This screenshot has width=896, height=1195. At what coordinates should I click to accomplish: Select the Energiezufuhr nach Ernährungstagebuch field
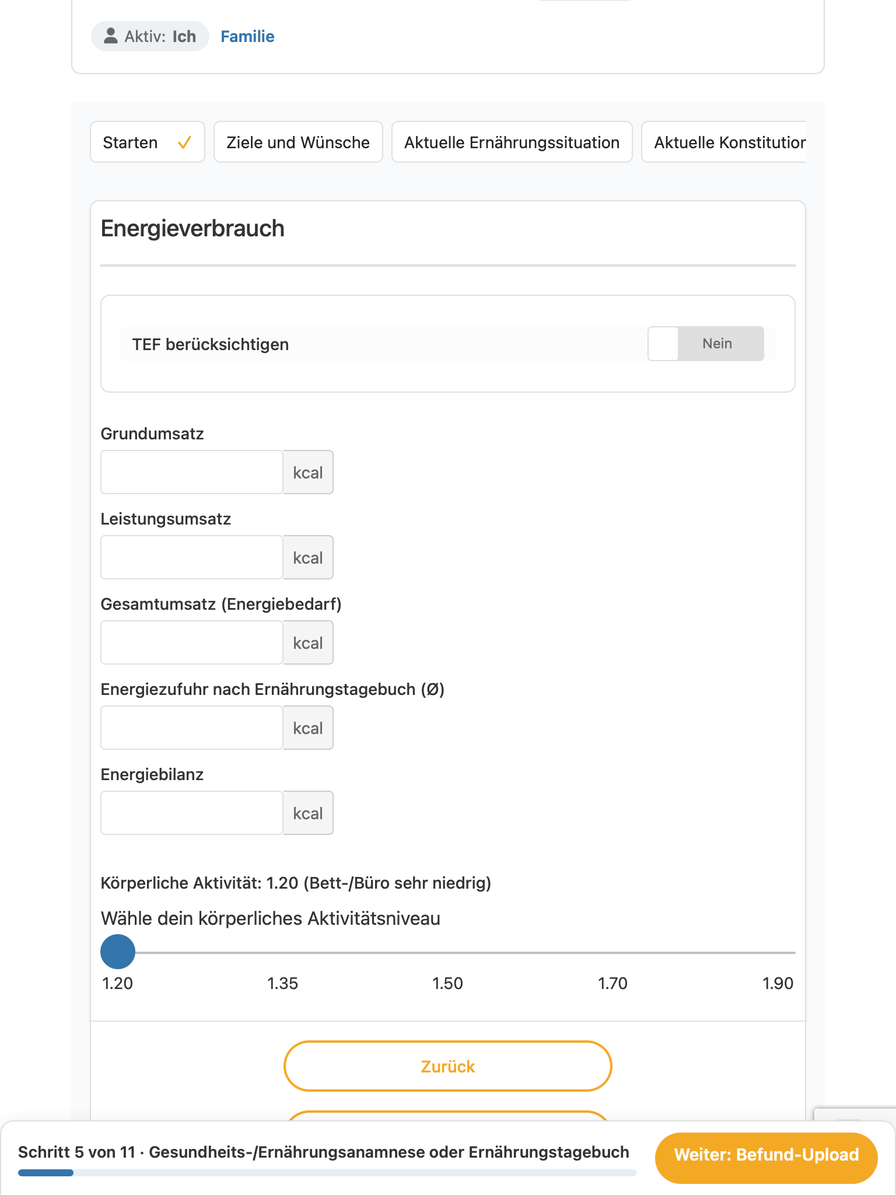tap(192, 728)
